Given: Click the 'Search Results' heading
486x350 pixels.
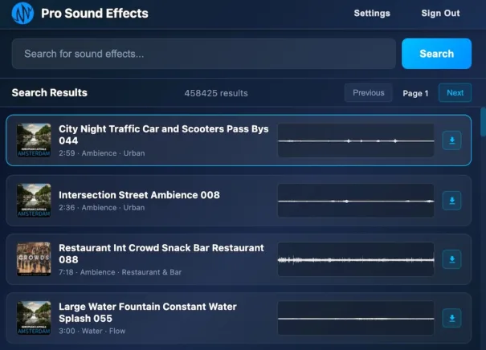Looking at the screenshot, I should coord(50,92).
